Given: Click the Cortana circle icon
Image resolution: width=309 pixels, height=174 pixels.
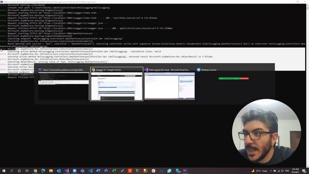Looking at the screenshot, I should coord(19,171).
